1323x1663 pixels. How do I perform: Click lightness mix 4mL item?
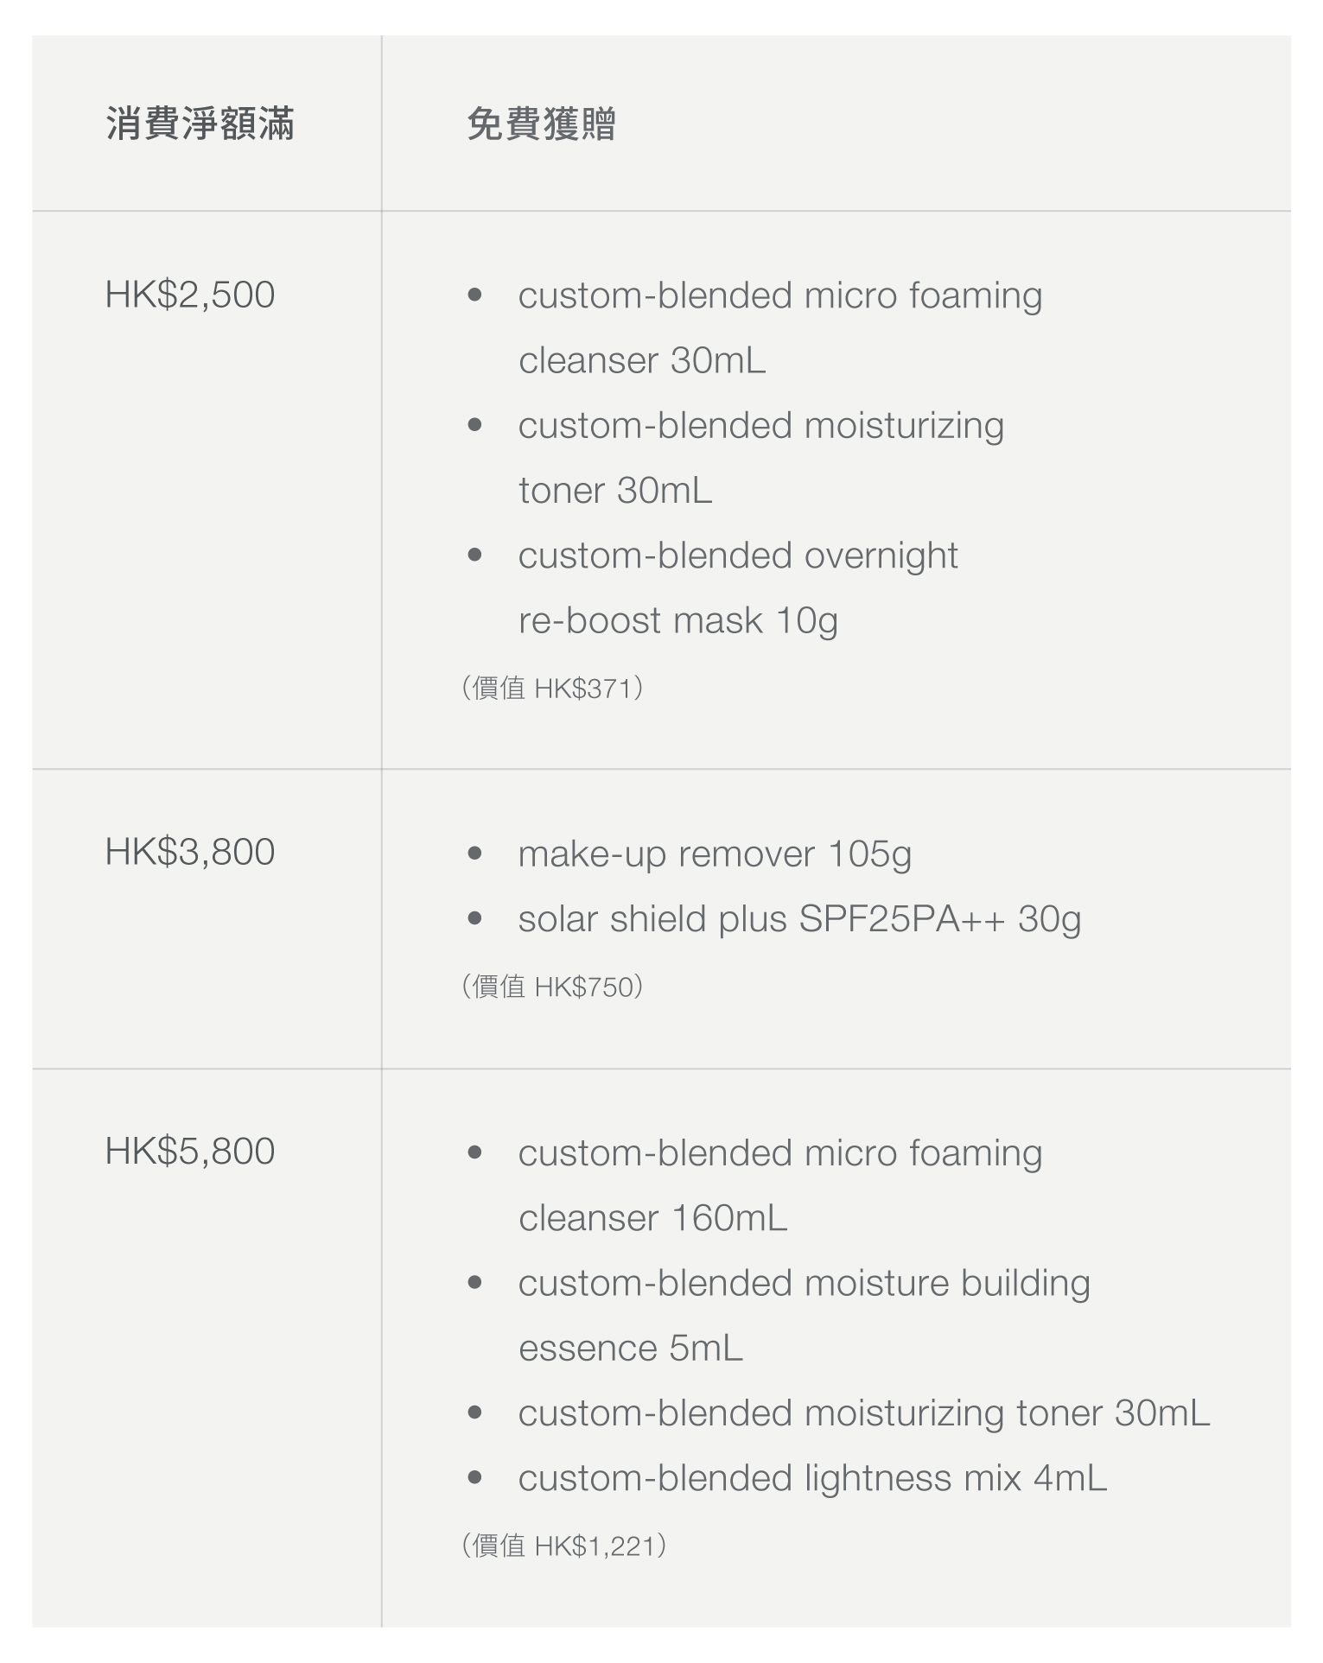click(812, 1478)
